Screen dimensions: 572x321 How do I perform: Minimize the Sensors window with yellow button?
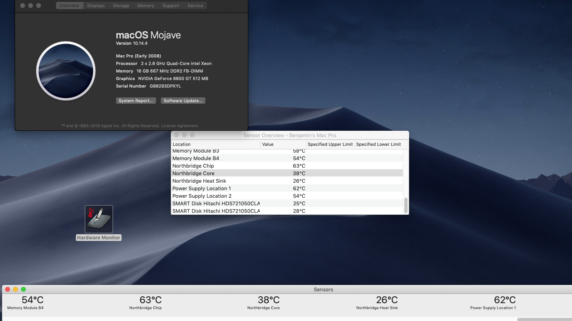pyautogui.click(x=15, y=289)
